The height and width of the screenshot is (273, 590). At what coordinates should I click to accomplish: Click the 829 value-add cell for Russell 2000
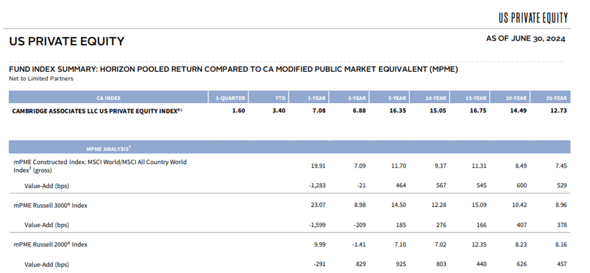coord(358,264)
